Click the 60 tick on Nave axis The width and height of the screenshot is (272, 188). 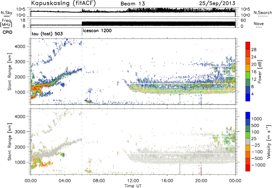coord(243,20)
